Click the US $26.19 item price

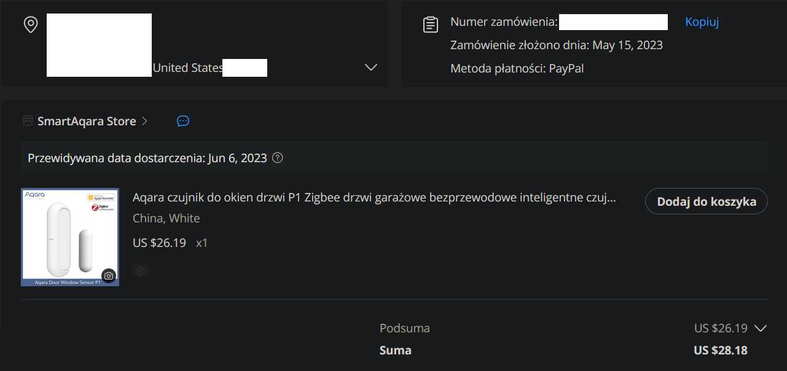click(159, 243)
